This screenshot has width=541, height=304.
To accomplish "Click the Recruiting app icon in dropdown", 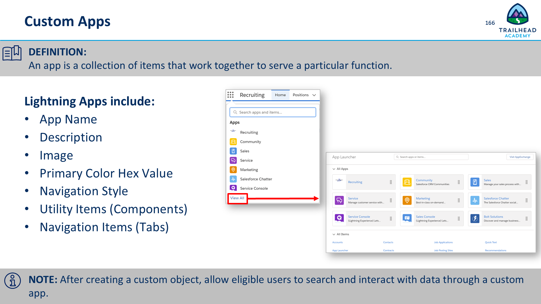I will (x=233, y=131).
